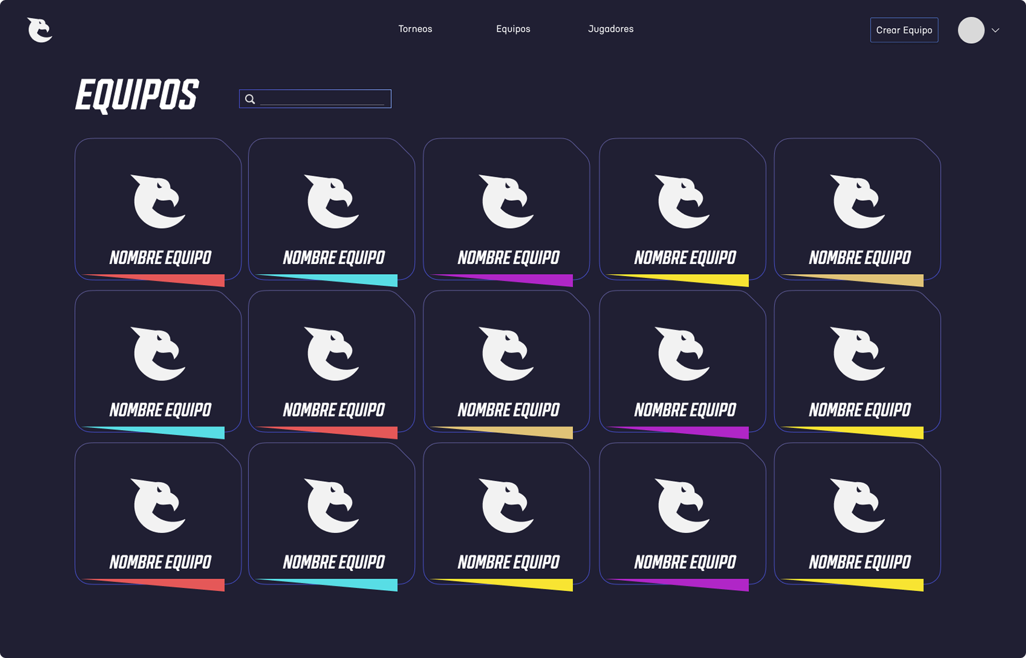The image size is (1026, 658).
Task: Click eagle icon of first-row tan team
Action: [858, 201]
